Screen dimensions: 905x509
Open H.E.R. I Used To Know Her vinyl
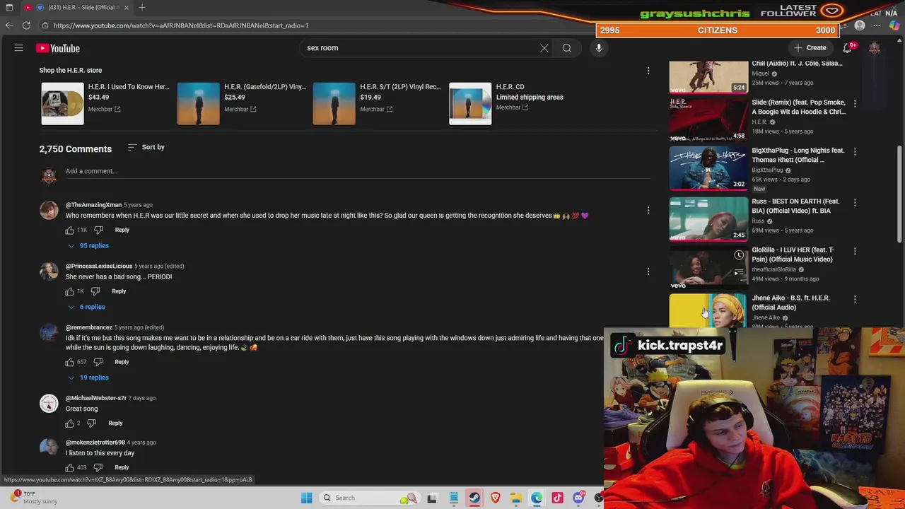point(128,87)
